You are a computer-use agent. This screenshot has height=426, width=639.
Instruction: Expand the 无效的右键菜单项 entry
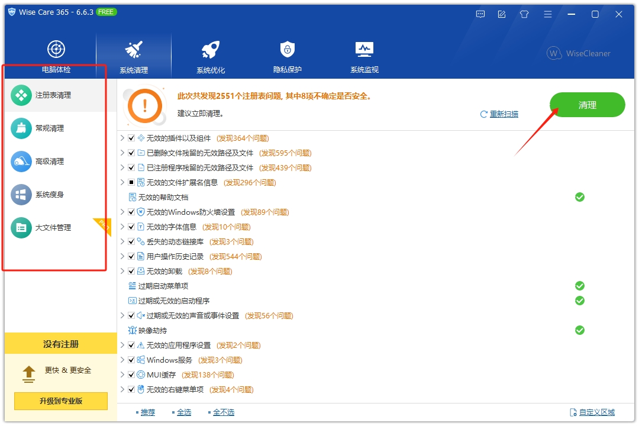[x=124, y=389]
